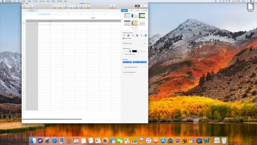Select the highlighted cell in column B

[44, 23]
